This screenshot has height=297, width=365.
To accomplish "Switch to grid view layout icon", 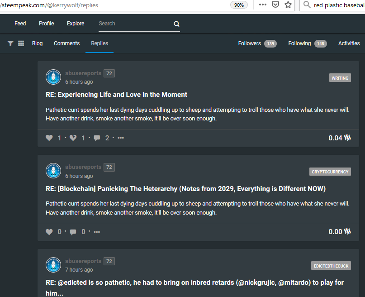I will click(21, 43).
